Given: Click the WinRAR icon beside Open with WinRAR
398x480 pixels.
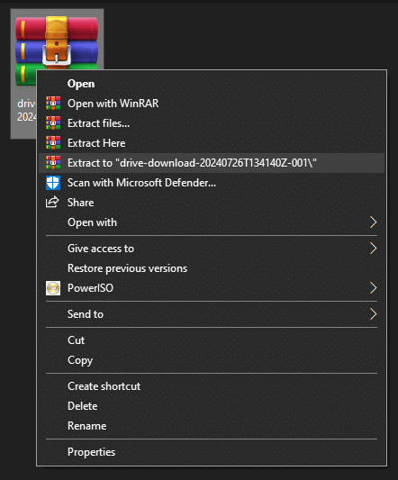Looking at the screenshot, I should point(53,104).
